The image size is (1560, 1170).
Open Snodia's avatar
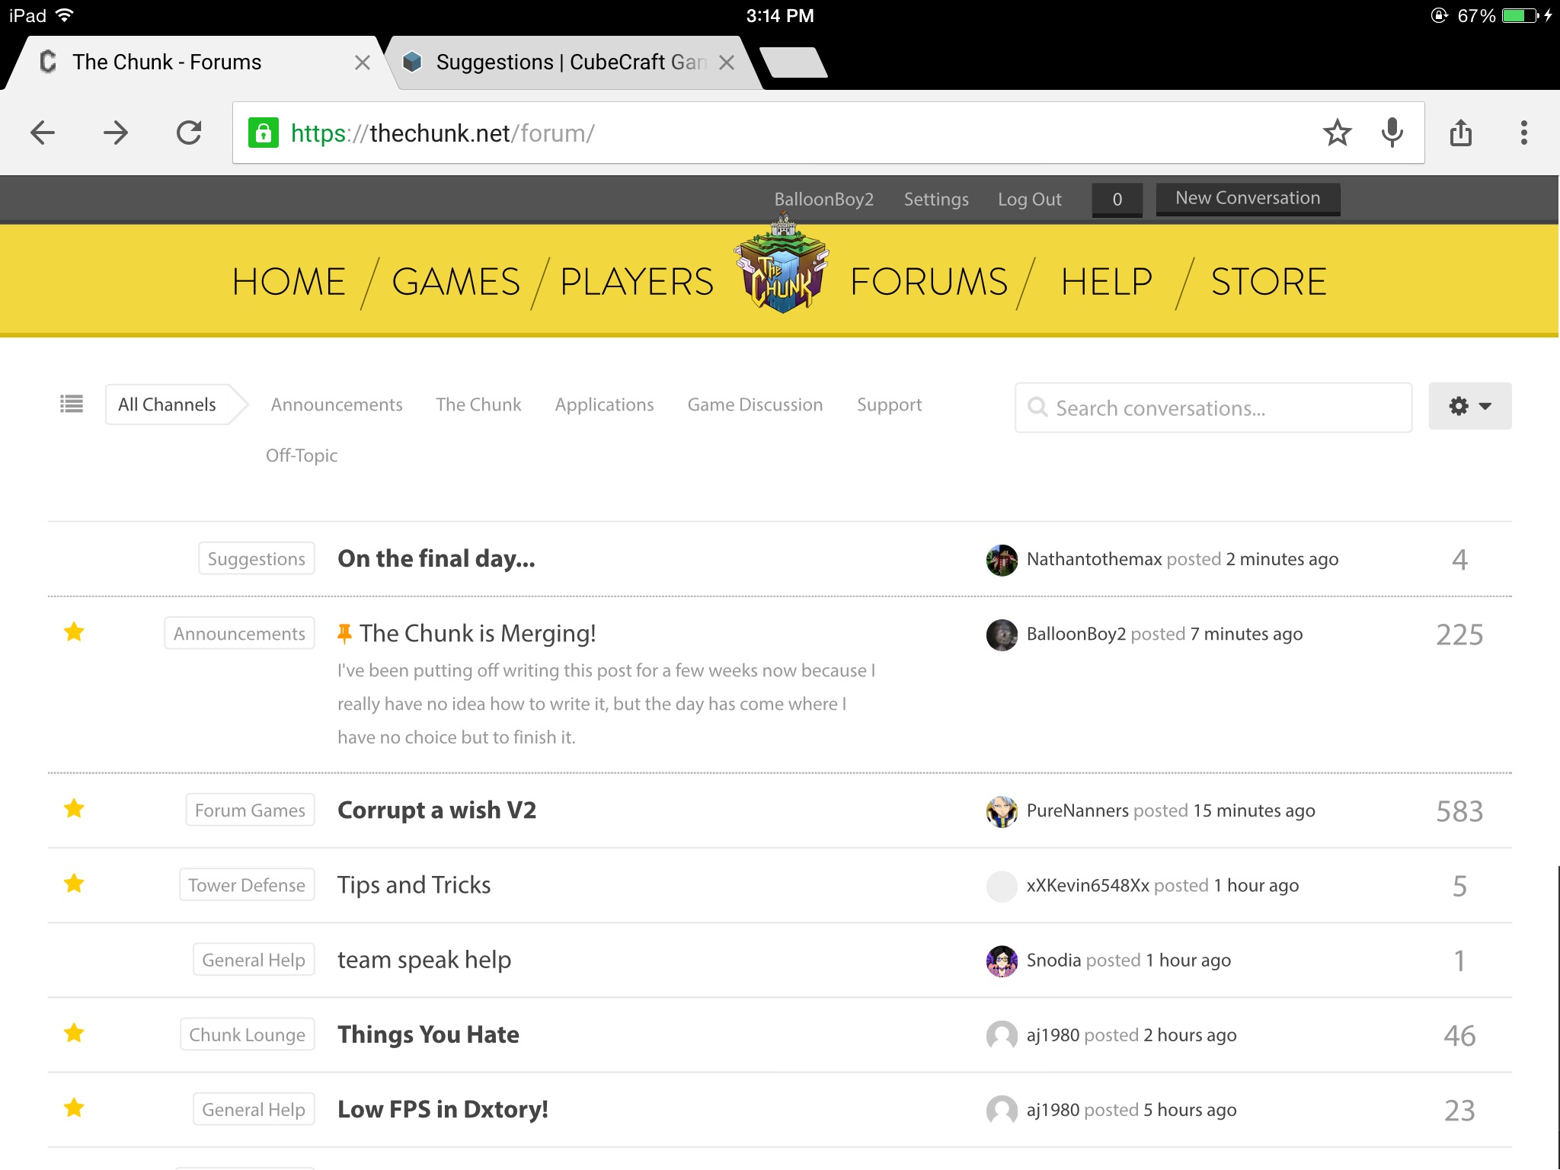tap(1002, 961)
